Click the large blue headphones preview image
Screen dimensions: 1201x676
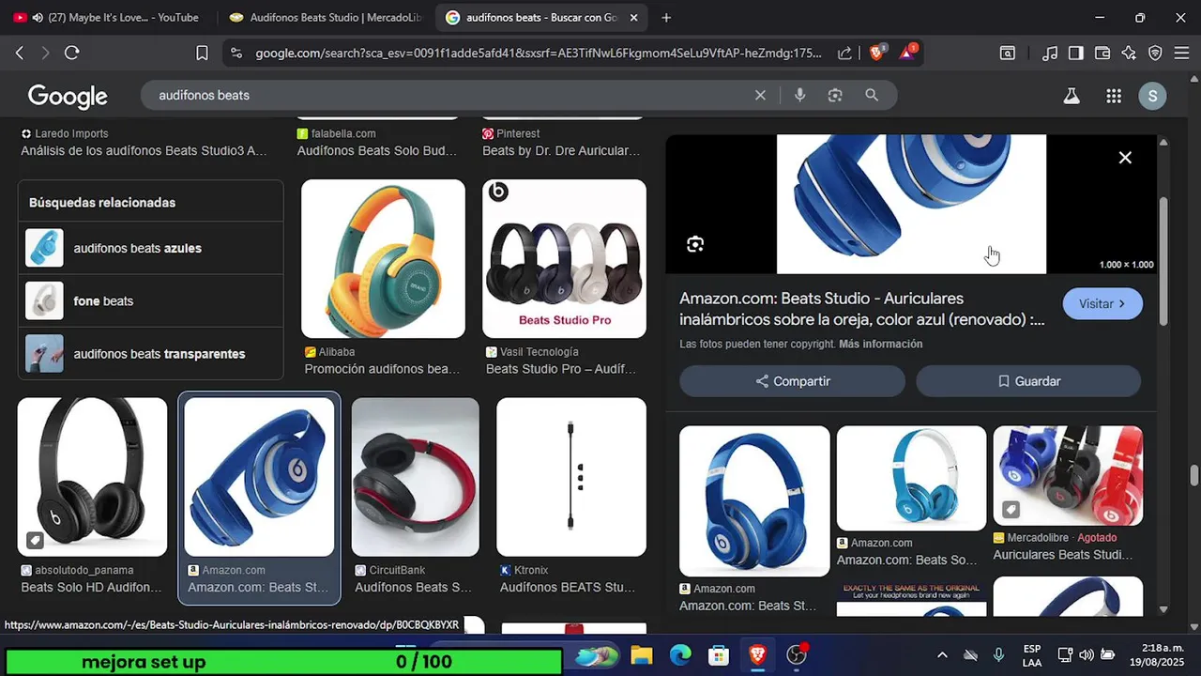point(911,204)
